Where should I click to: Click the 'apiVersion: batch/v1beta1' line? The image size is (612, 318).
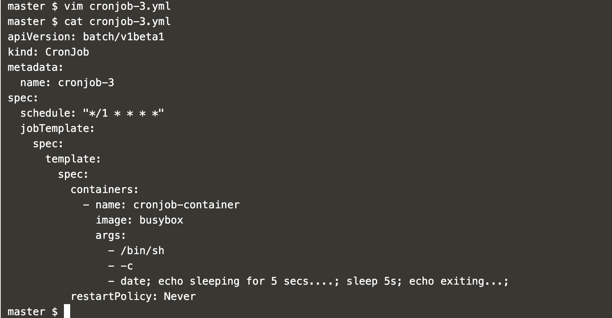pos(86,37)
